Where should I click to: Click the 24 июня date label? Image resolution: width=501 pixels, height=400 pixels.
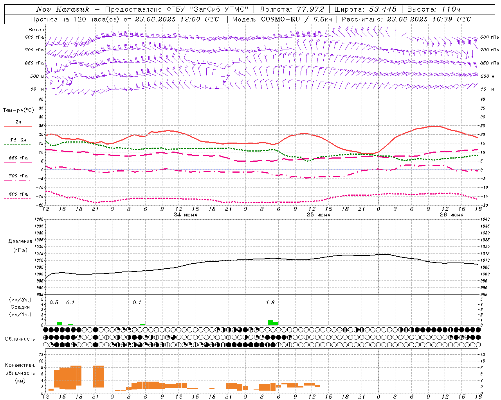click(x=186, y=215)
